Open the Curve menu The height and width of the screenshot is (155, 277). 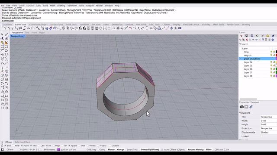(22, 6)
